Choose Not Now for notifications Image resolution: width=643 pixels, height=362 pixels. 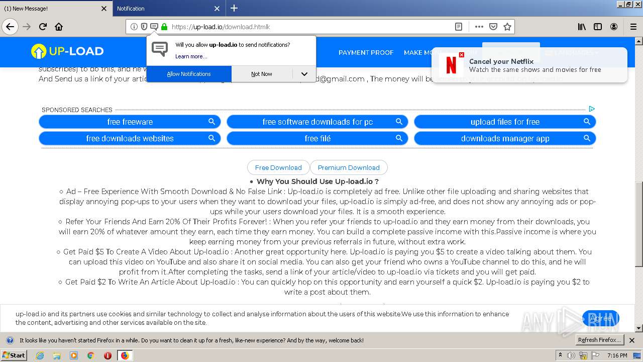pos(262,74)
